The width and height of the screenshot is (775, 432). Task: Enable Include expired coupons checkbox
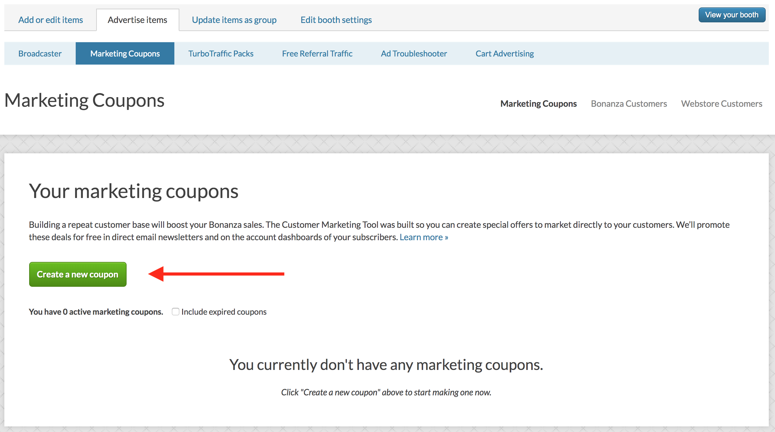point(176,312)
